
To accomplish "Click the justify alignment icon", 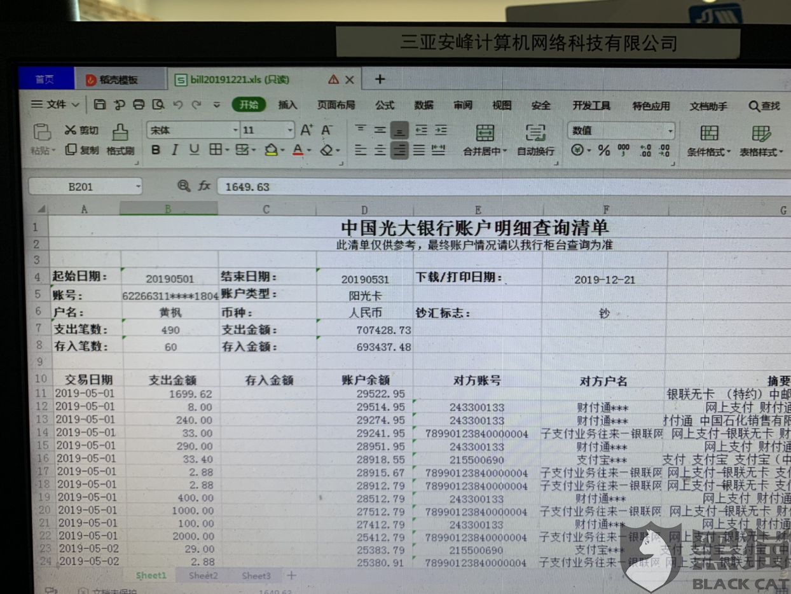I will pos(419,150).
